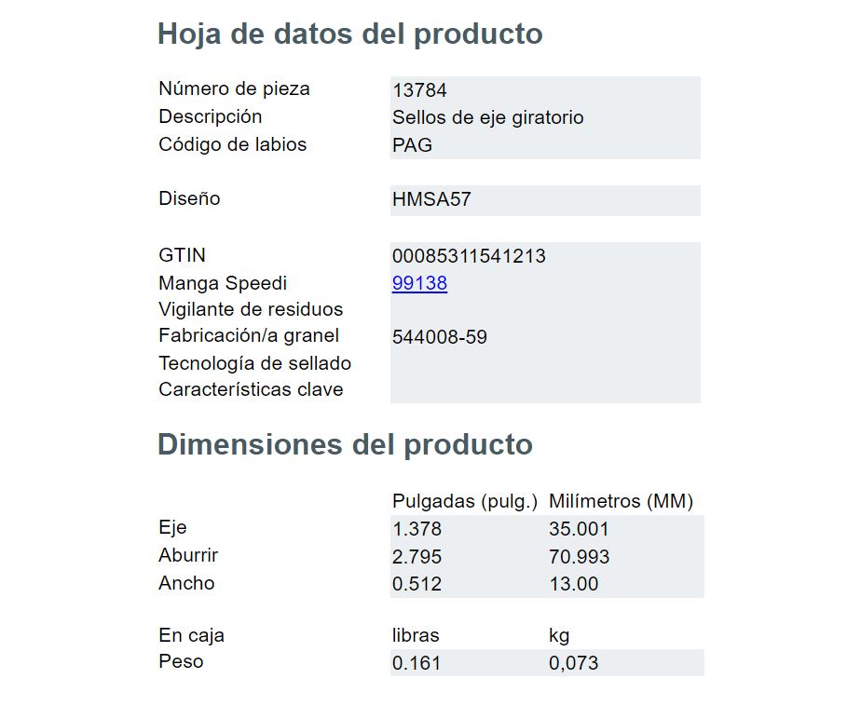Viewport: 847px width, 706px height.
Task: Click the Peso value 0.161 libras
Action: pyautogui.click(x=416, y=663)
